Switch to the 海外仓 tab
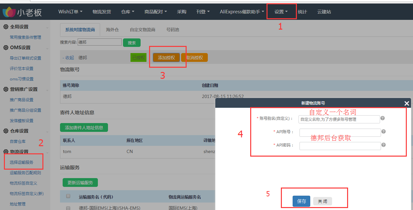 (112, 30)
